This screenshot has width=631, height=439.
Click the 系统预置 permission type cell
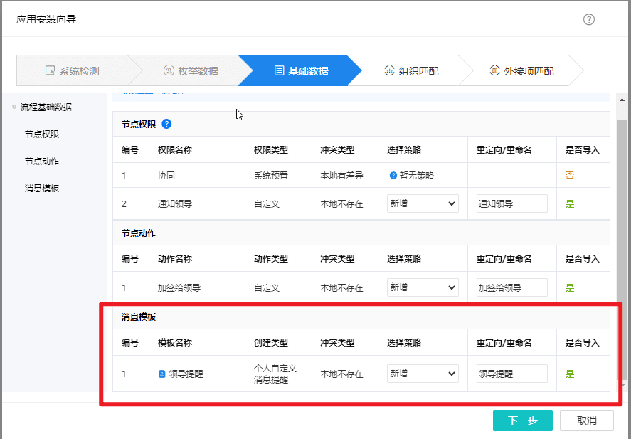pyautogui.click(x=278, y=176)
